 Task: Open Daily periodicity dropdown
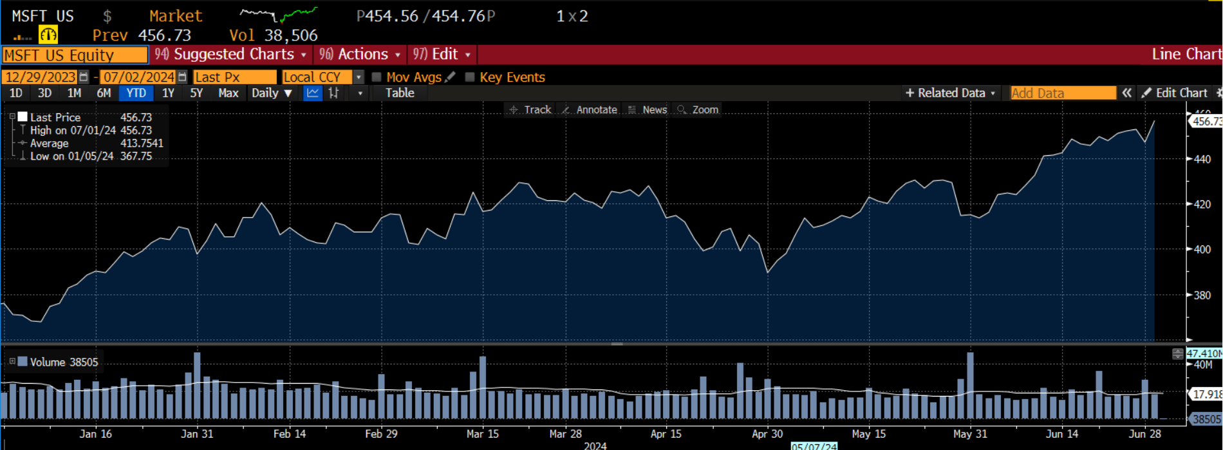click(x=272, y=93)
